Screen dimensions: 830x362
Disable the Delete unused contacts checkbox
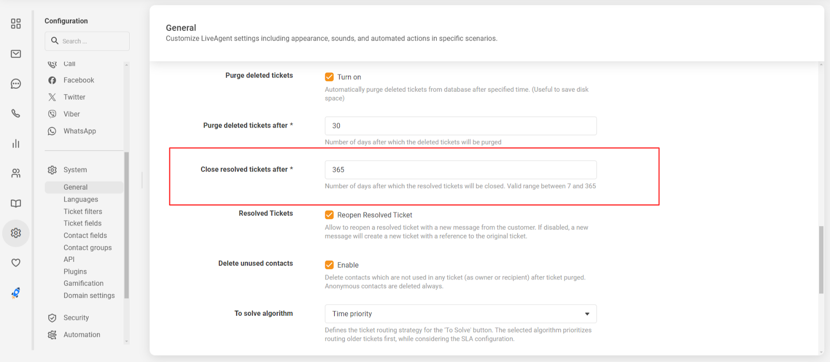329,265
